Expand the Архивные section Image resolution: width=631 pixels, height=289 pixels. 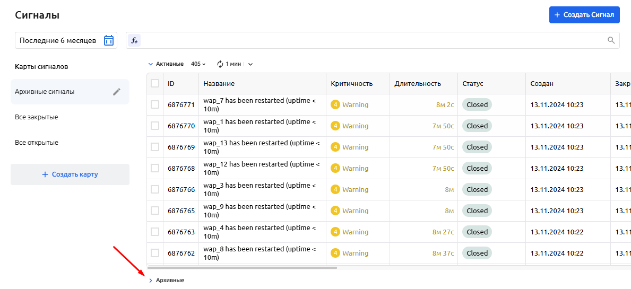tap(151, 280)
